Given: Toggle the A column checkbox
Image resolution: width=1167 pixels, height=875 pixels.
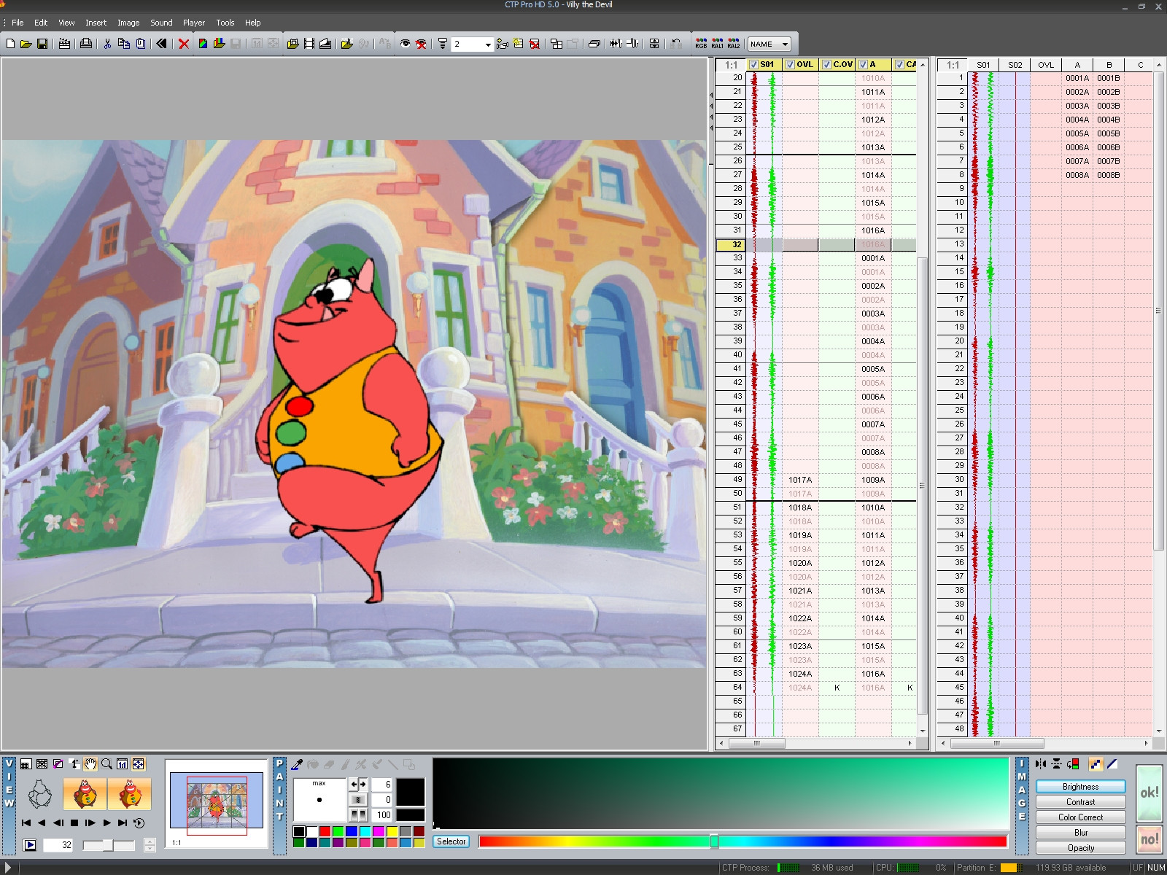Looking at the screenshot, I should [863, 64].
